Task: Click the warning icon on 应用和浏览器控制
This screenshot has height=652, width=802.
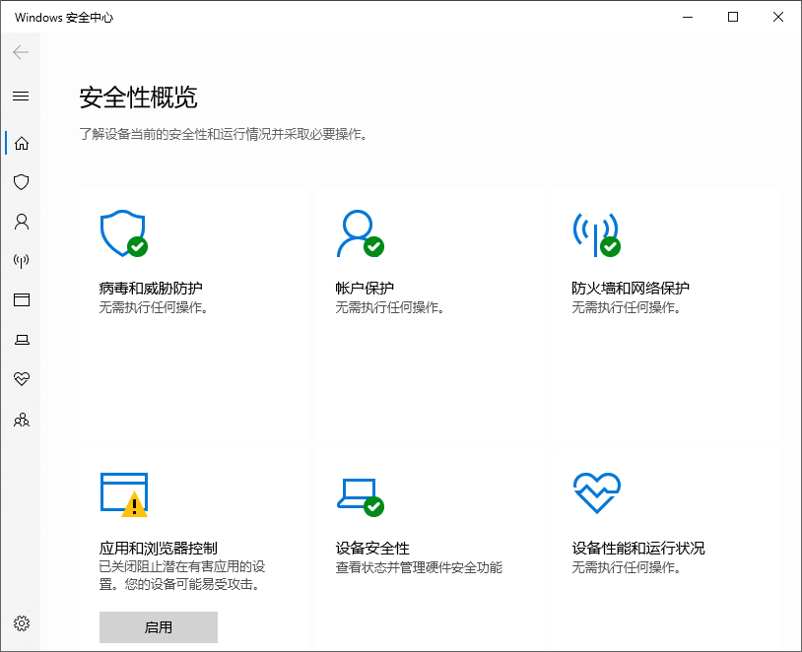Action: coord(136,504)
